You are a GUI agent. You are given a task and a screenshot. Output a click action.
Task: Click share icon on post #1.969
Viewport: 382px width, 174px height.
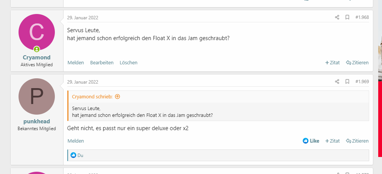pyautogui.click(x=337, y=81)
